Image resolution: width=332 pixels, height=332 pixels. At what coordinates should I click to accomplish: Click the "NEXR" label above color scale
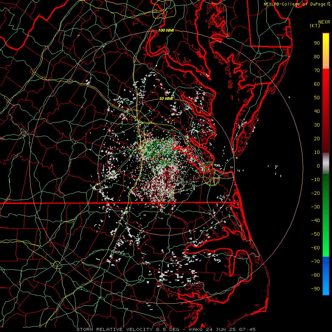coord(324,22)
